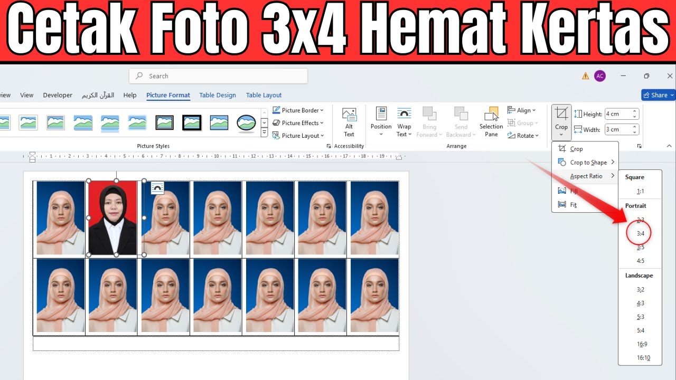Expand the Picture Styles gallery more arrow
The width and height of the screenshot is (676, 380).
(265, 133)
